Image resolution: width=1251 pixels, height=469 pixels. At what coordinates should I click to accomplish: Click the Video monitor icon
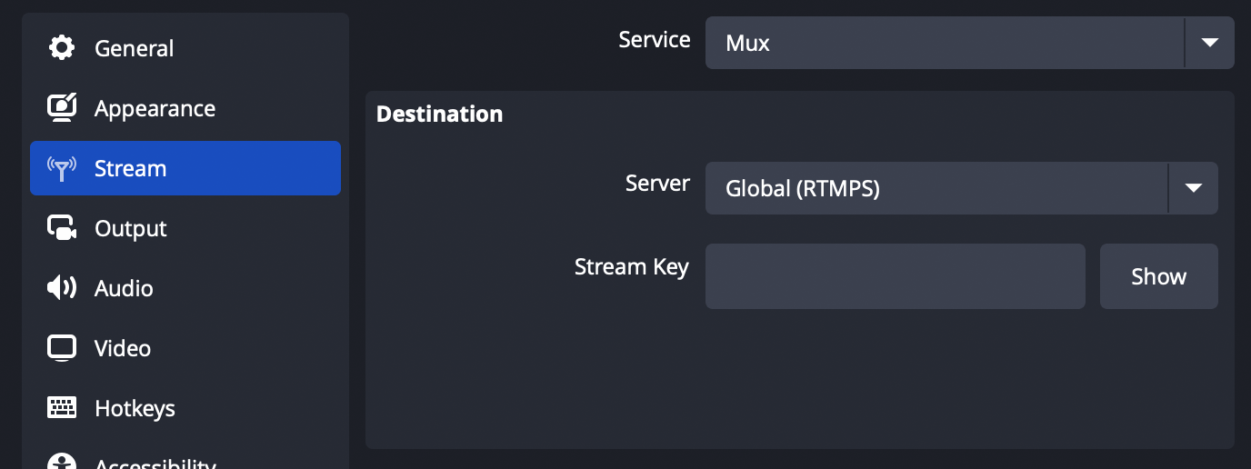point(62,348)
